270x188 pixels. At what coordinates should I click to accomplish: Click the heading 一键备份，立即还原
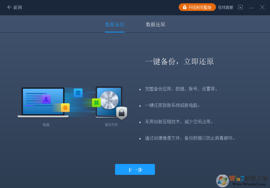(x=180, y=61)
